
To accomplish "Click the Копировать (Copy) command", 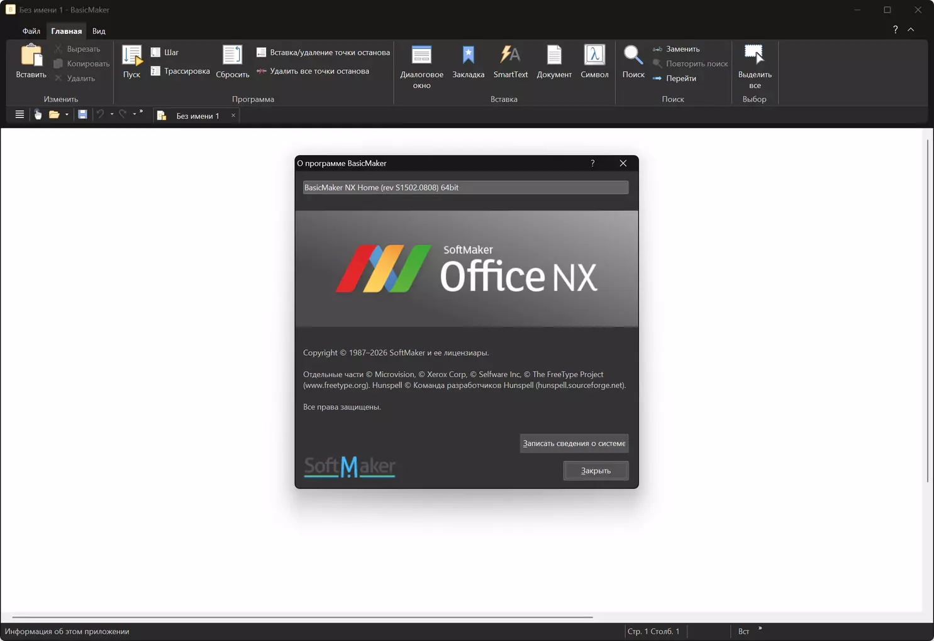I will [x=81, y=63].
